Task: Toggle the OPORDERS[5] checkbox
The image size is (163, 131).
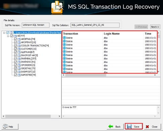Action: 15,65
